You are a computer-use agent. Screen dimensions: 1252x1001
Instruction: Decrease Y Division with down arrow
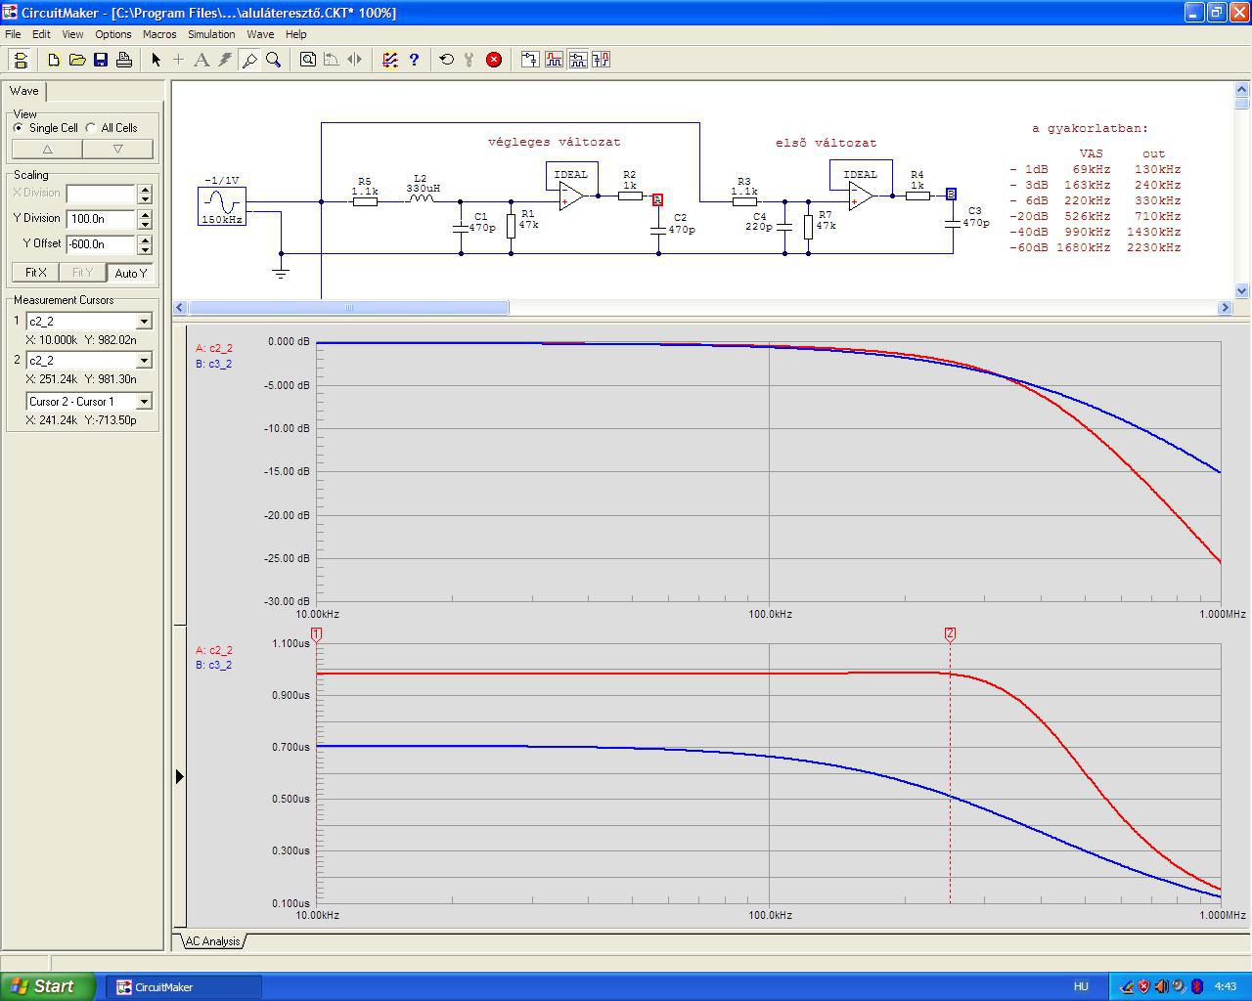click(145, 223)
